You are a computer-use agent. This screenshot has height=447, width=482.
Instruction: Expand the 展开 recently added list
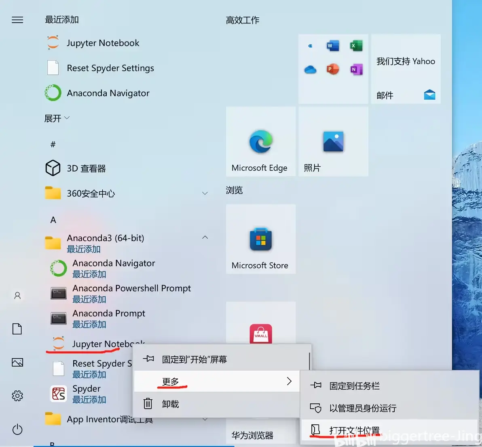tap(57, 118)
